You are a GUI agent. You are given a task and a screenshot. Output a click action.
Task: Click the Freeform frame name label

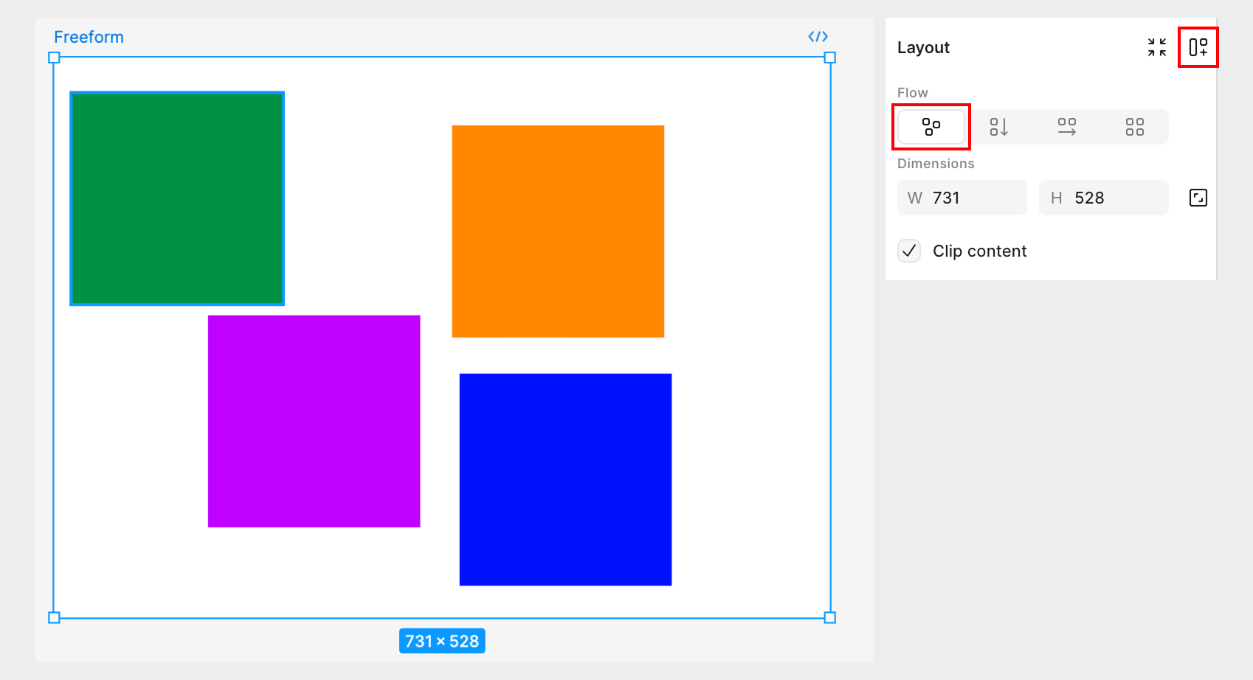tap(89, 36)
